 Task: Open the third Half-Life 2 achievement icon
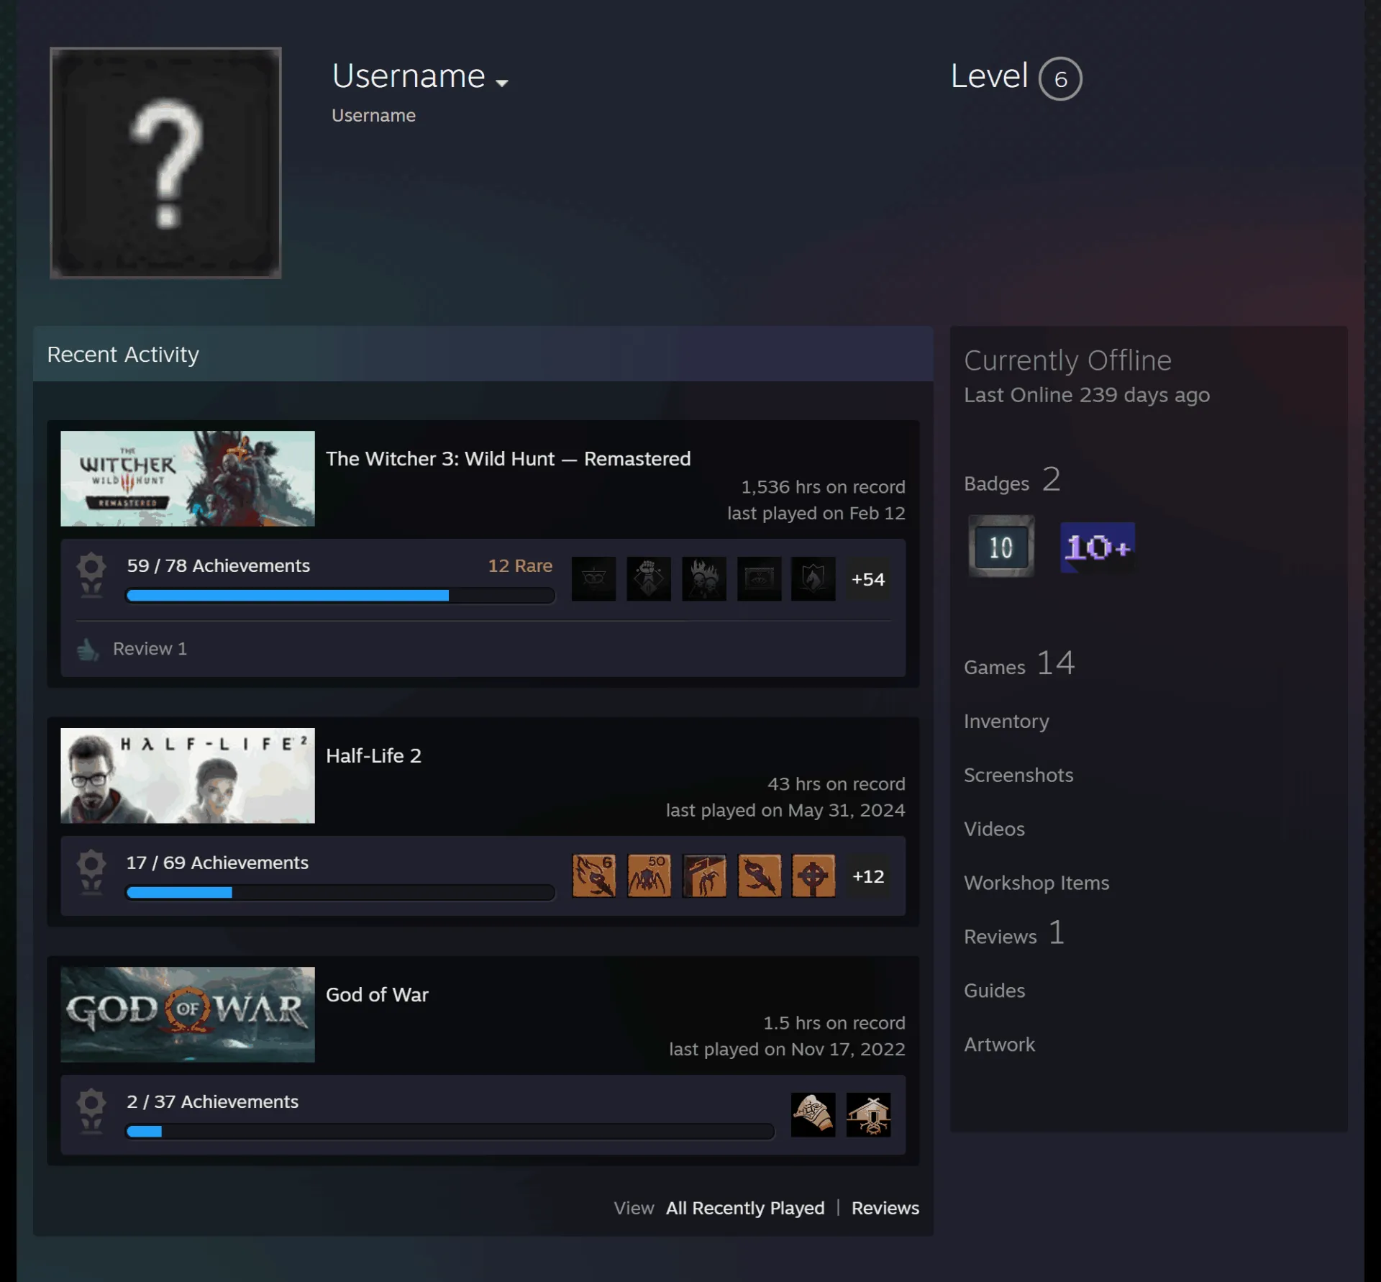point(704,876)
